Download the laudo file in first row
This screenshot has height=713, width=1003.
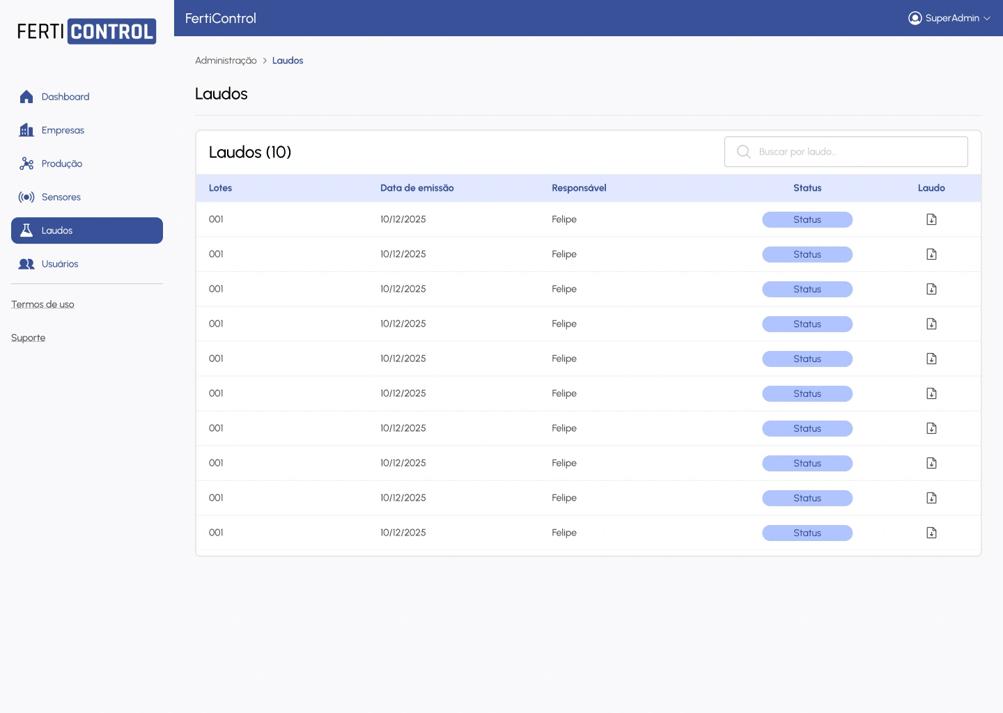[931, 219]
